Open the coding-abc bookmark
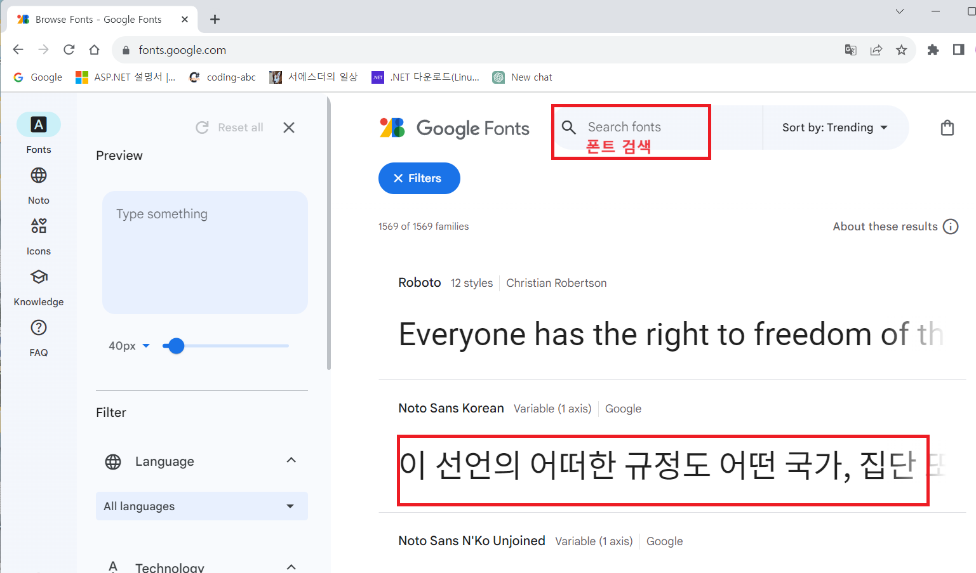This screenshot has width=976, height=573. [x=223, y=77]
